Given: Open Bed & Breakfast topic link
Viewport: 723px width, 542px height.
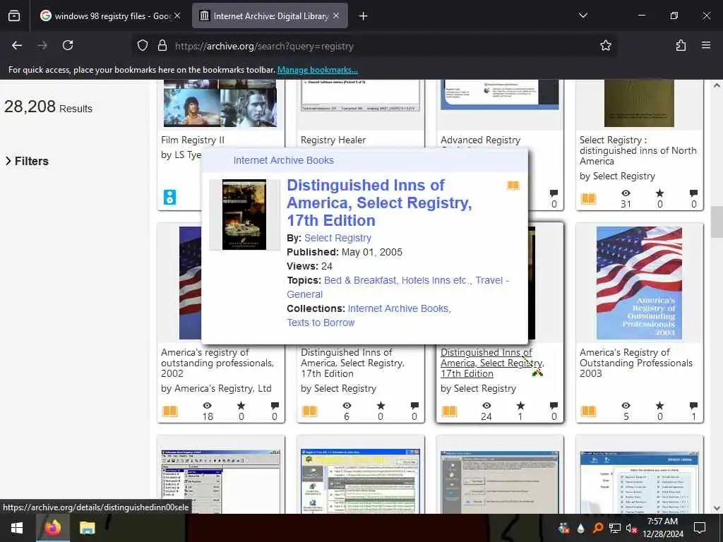Looking at the screenshot, I should tap(360, 280).
